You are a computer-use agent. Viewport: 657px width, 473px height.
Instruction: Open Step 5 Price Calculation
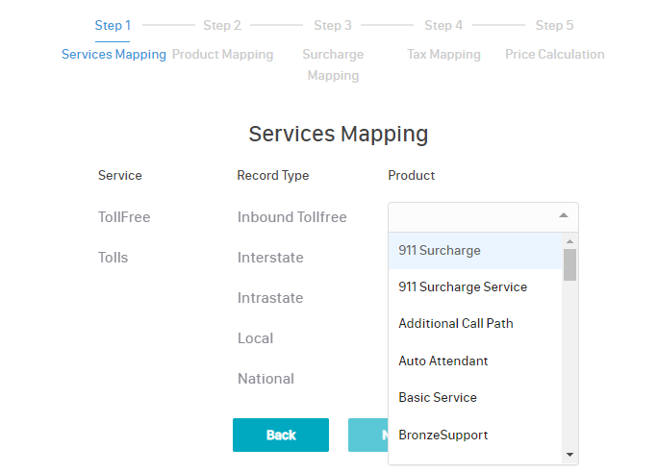point(555,40)
